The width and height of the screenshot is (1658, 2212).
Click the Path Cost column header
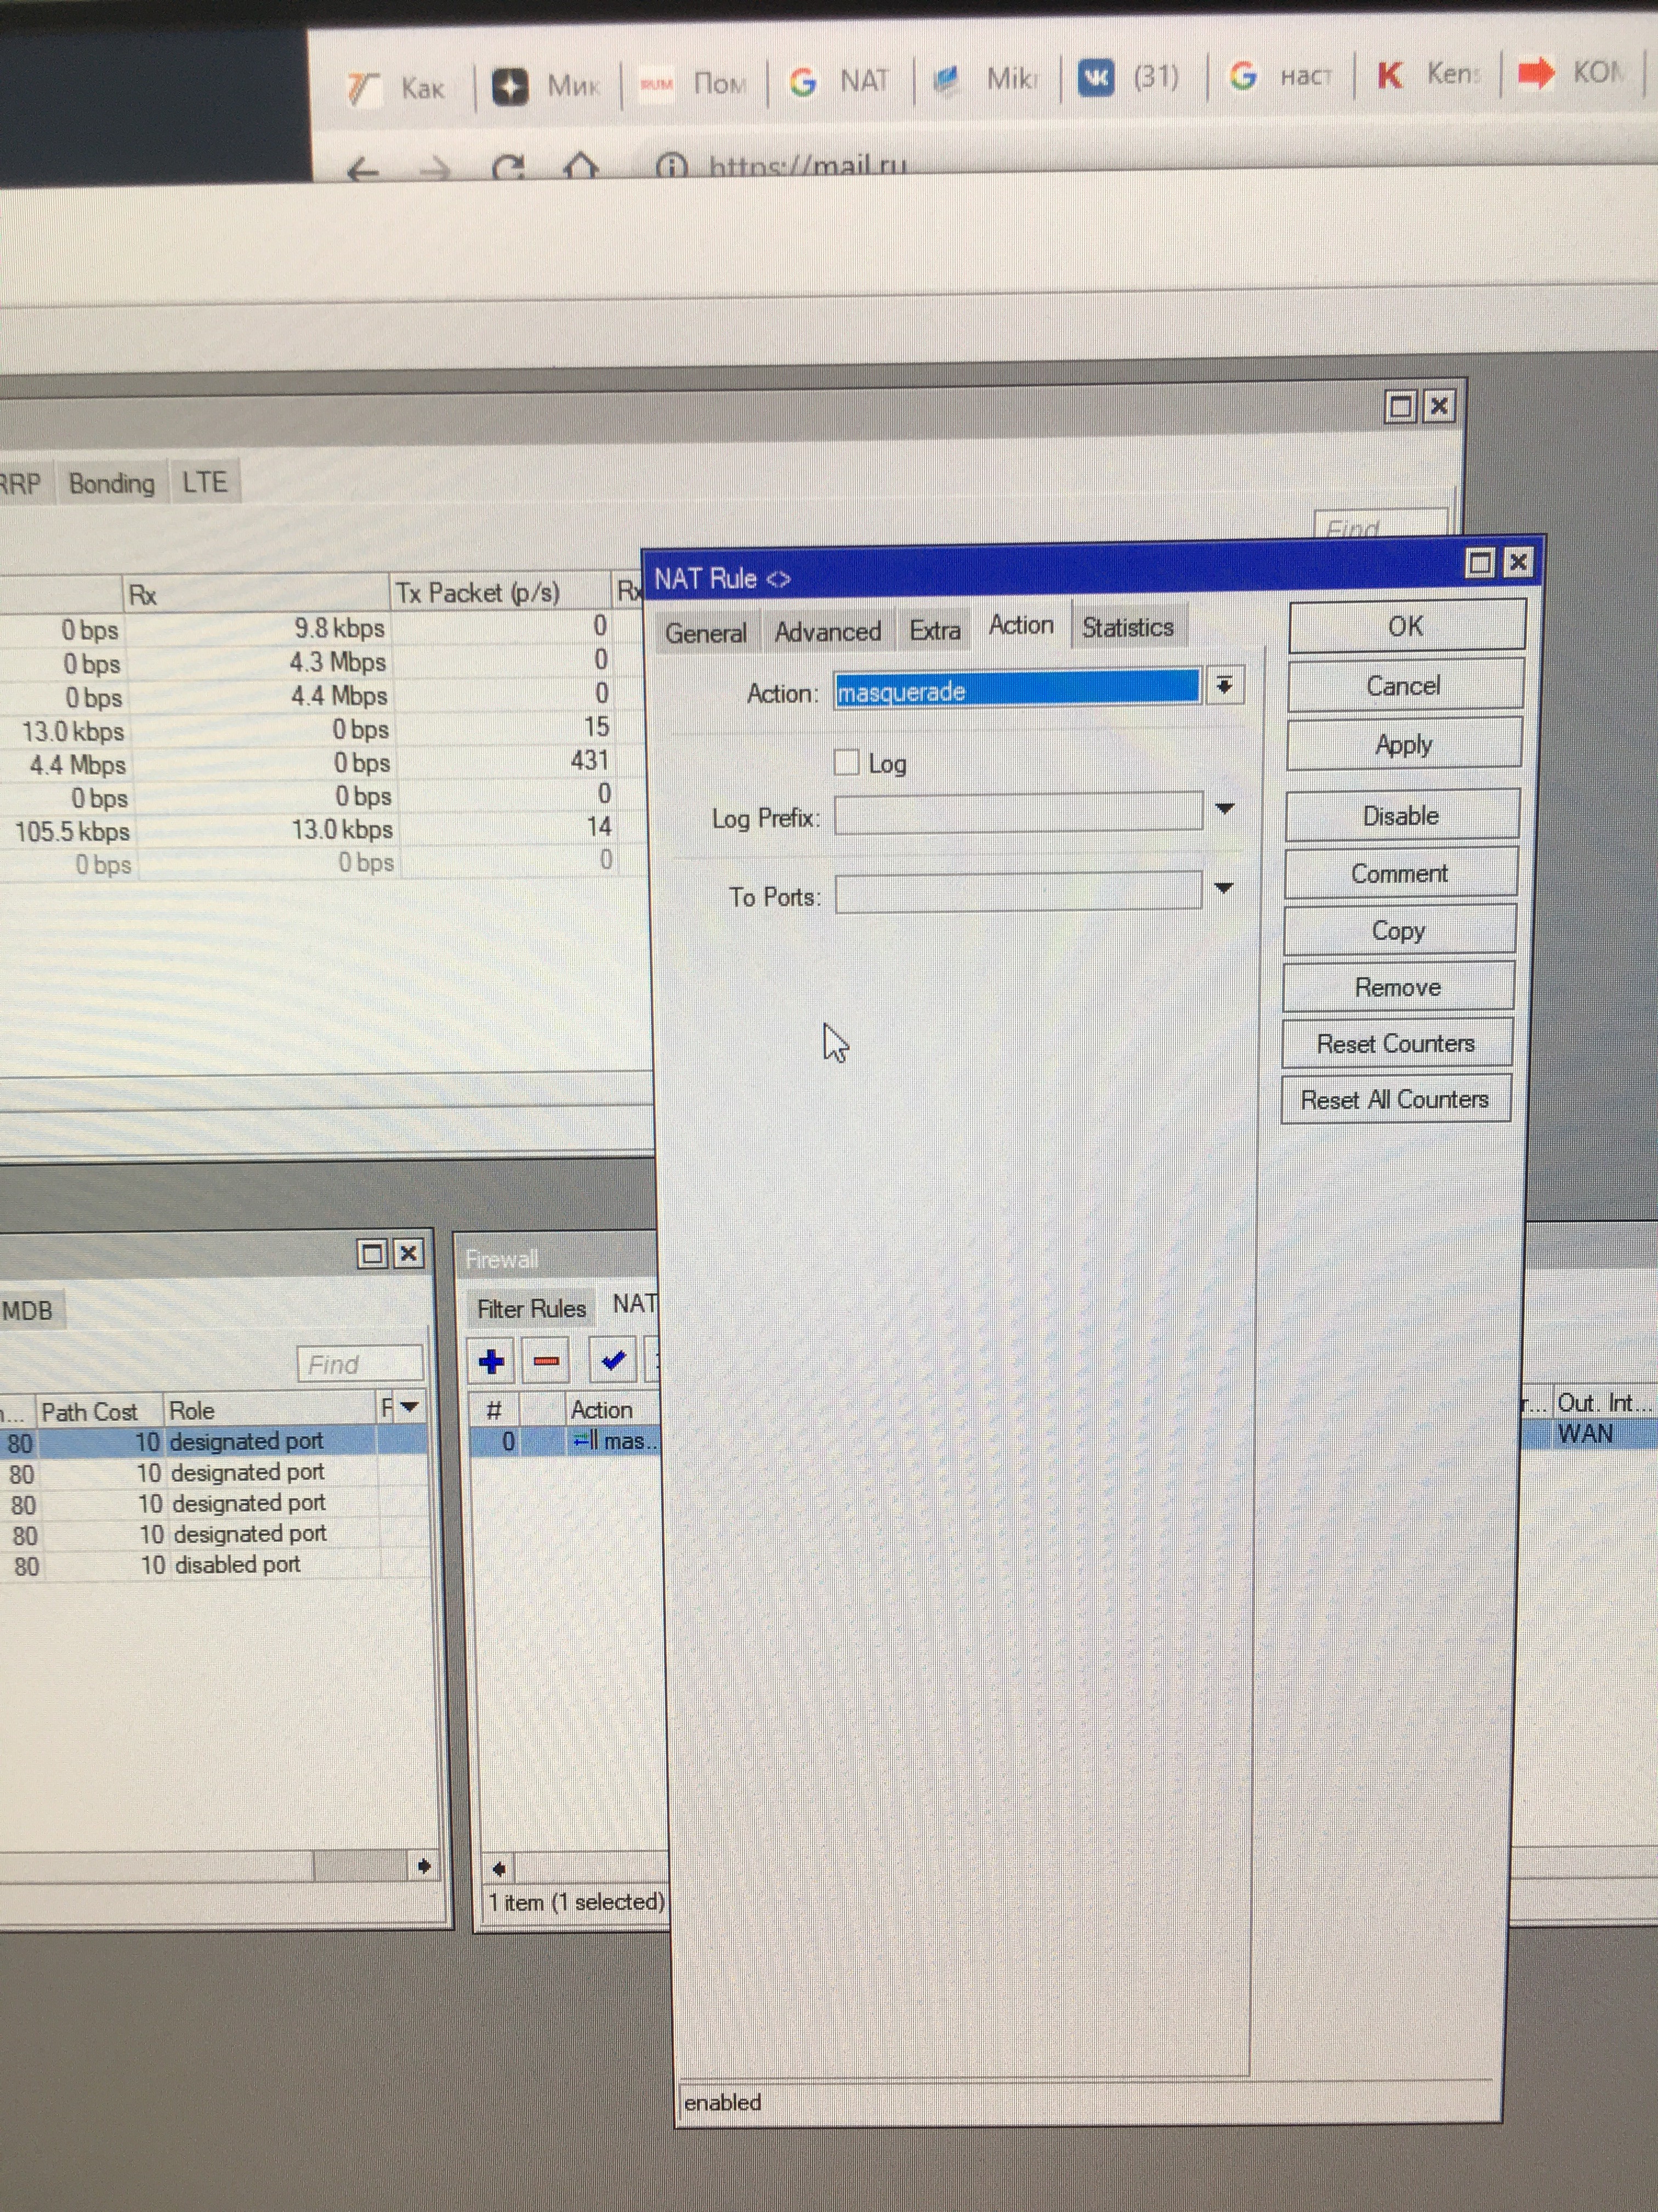pos(99,1412)
